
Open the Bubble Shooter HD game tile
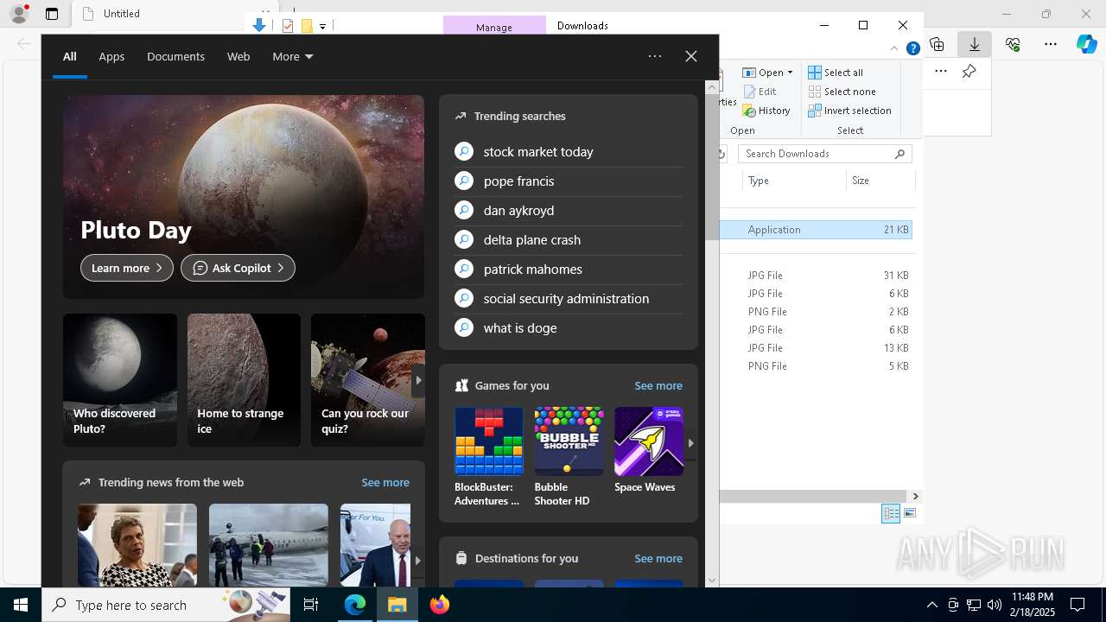point(569,457)
